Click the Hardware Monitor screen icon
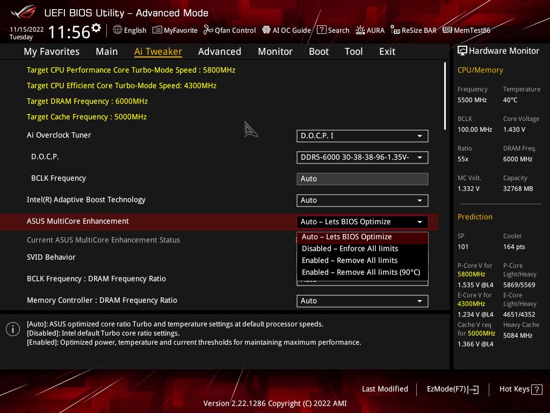Image resolution: width=550 pixels, height=413 pixels. 462,51
